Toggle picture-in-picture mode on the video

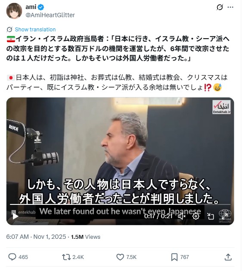coord(210,216)
